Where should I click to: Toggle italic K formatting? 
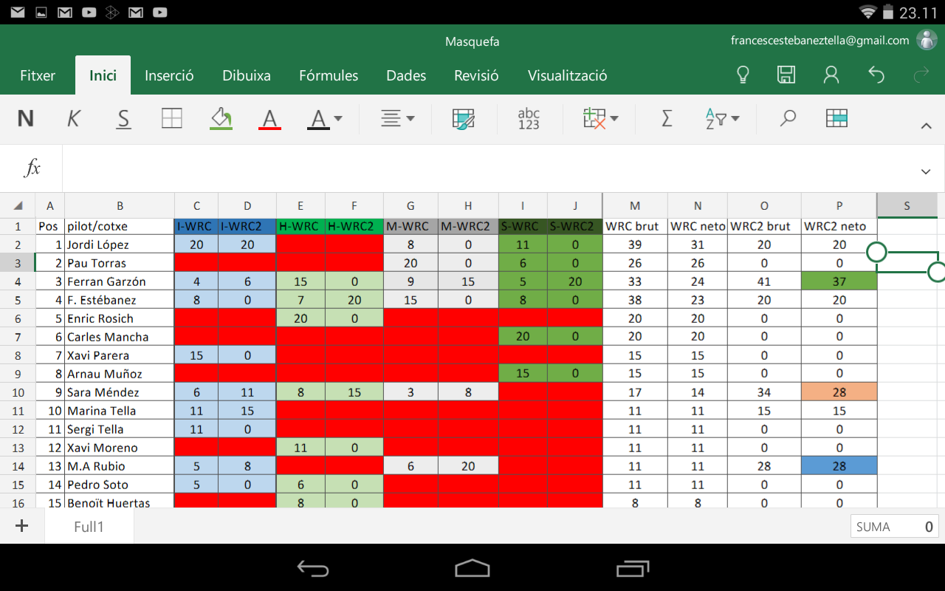pos(74,118)
